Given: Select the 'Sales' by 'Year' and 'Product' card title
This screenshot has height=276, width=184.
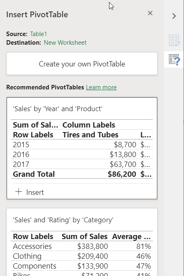Looking at the screenshot, I should click(x=57, y=109).
